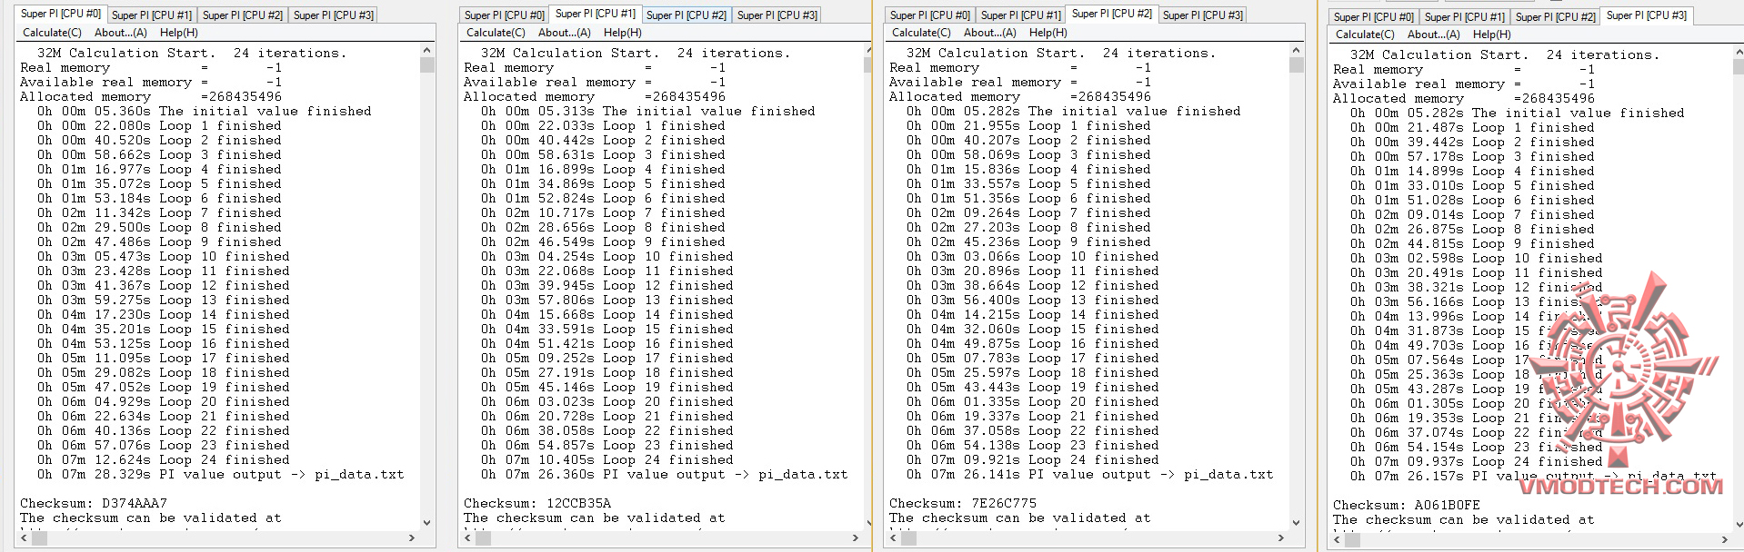Click vertical scrollbar down arrow in third window
This screenshot has height=552, width=1744.
click(x=1295, y=522)
